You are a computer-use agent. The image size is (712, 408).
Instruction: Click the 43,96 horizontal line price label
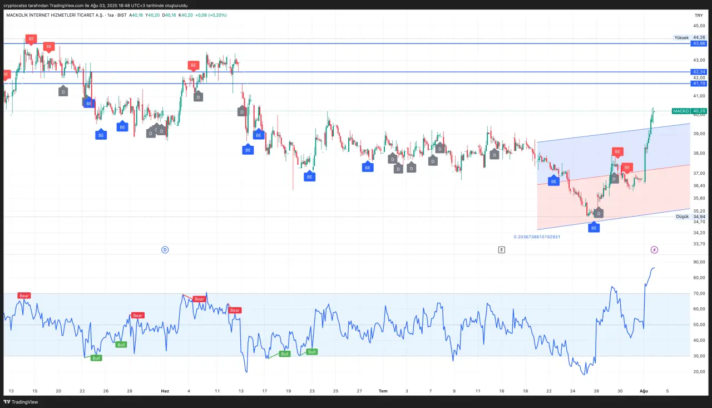[698, 43]
